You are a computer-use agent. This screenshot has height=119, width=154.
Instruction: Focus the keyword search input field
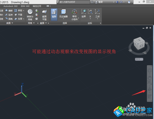click(x=75, y=2)
